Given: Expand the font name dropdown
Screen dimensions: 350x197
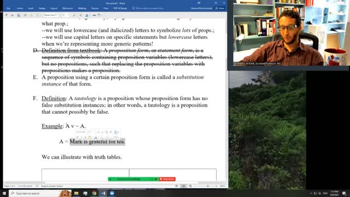Looking at the screenshot, I should (57, 15).
